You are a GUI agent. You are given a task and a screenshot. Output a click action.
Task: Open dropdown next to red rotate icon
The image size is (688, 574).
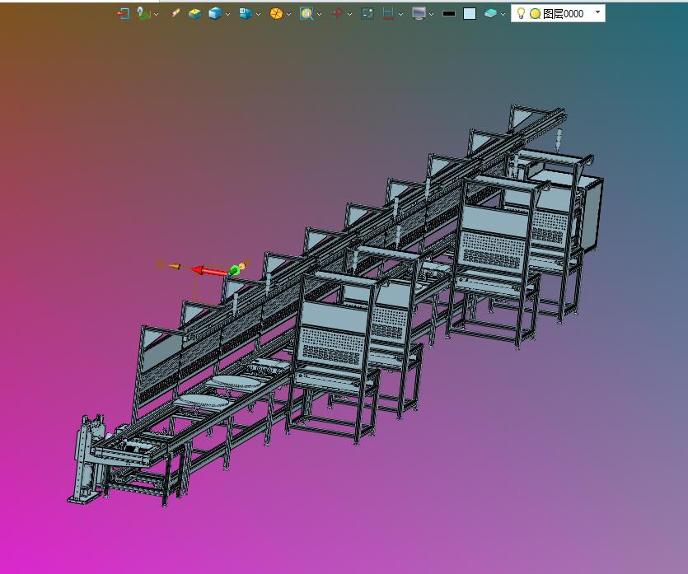349,15
